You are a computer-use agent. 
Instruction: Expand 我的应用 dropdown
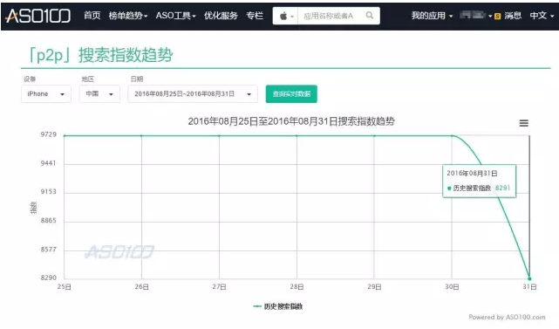coord(432,16)
